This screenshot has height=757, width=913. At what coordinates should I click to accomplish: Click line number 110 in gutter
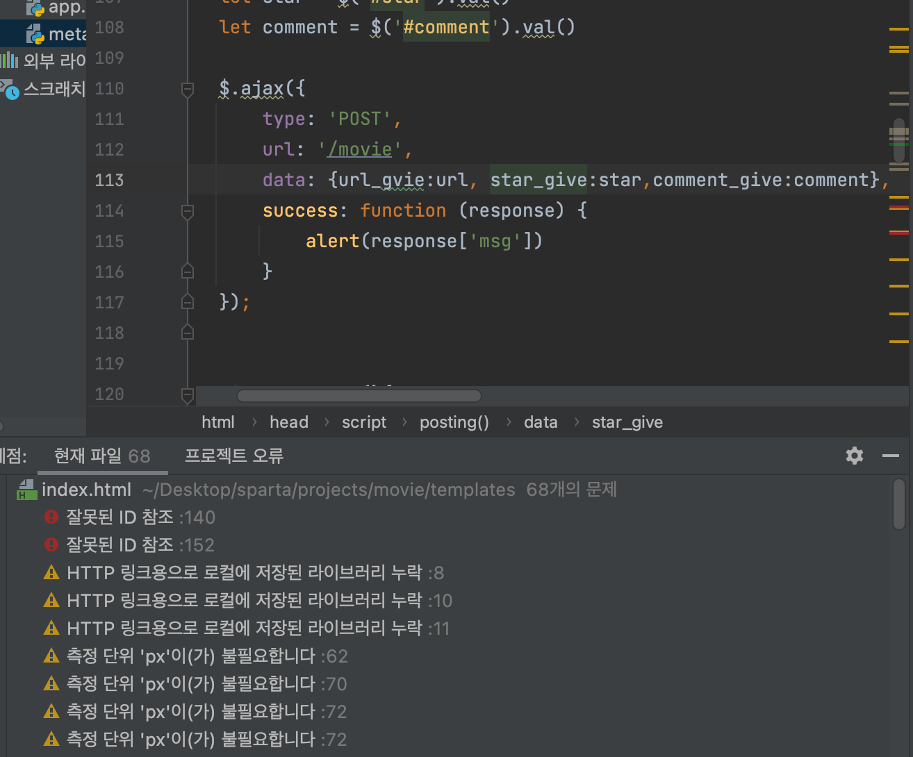click(x=109, y=89)
